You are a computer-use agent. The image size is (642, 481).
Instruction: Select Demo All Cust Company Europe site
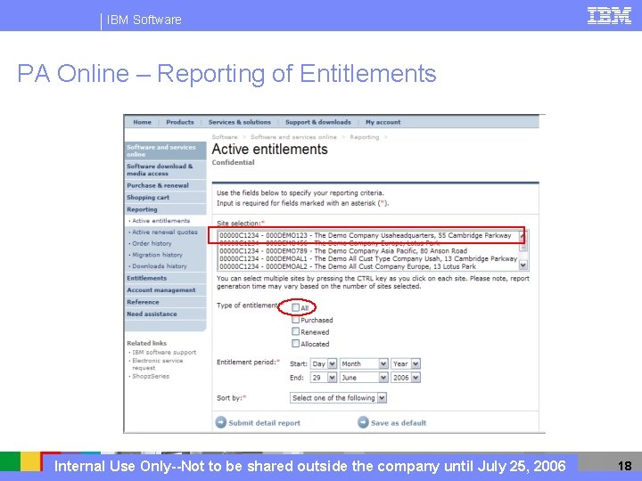point(348,266)
